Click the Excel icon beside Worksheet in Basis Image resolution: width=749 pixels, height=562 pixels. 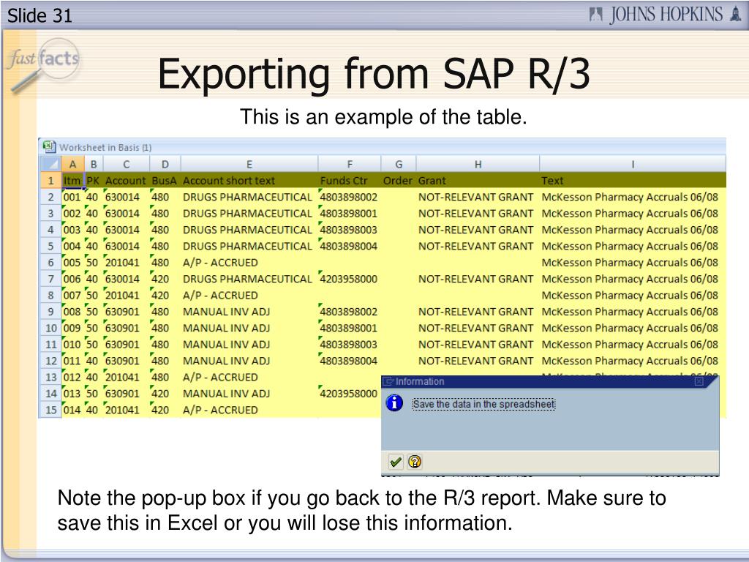tap(49, 146)
